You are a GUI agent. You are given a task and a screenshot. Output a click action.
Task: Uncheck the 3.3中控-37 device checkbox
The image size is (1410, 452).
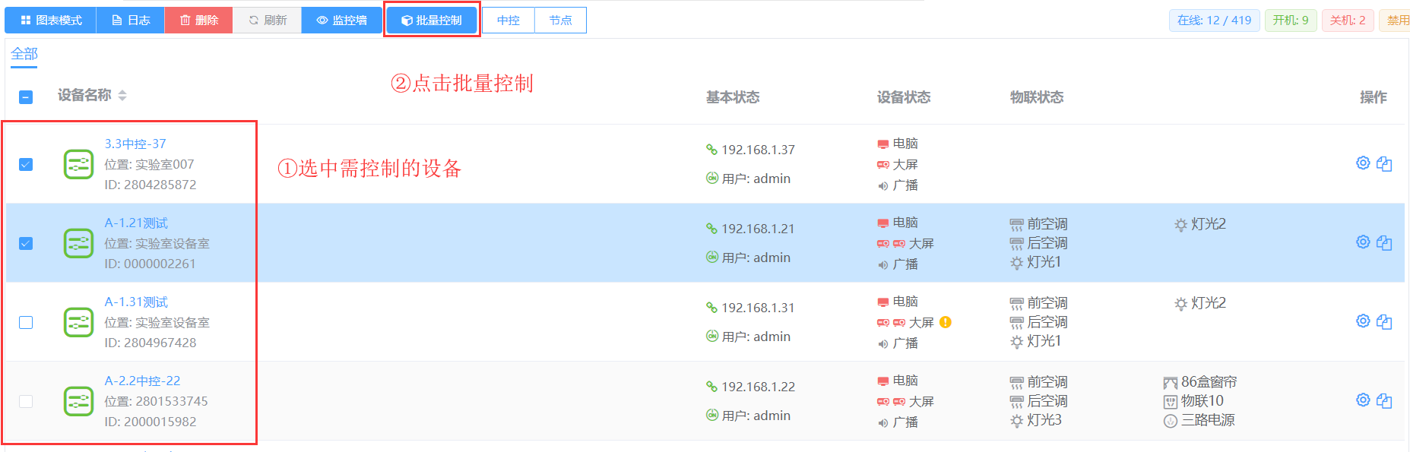tap(26, 164)
